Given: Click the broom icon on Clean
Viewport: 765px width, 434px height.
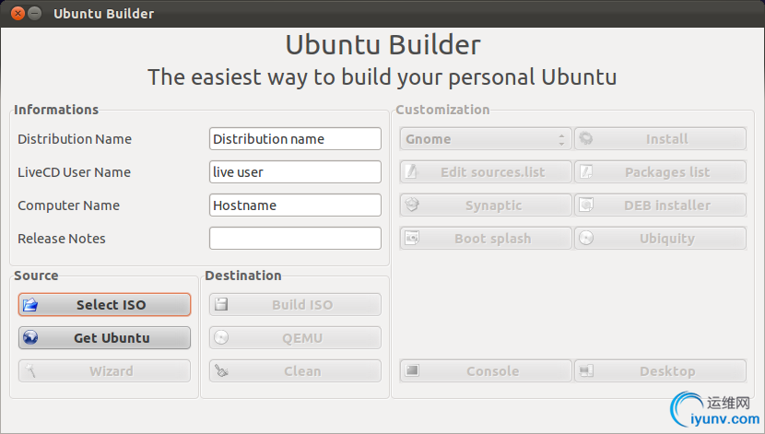Looking at the screenshot, I should [221, 371].
